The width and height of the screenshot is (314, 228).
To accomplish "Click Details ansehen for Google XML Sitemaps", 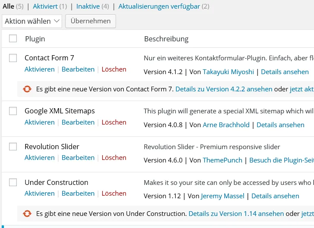I will 280,125.
